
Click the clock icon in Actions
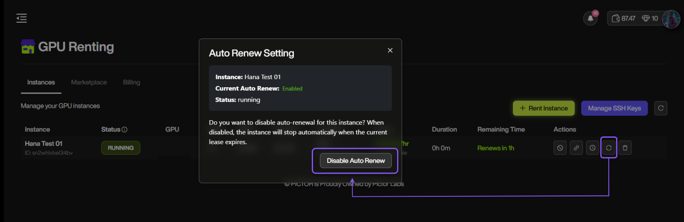tap(592, 148)
